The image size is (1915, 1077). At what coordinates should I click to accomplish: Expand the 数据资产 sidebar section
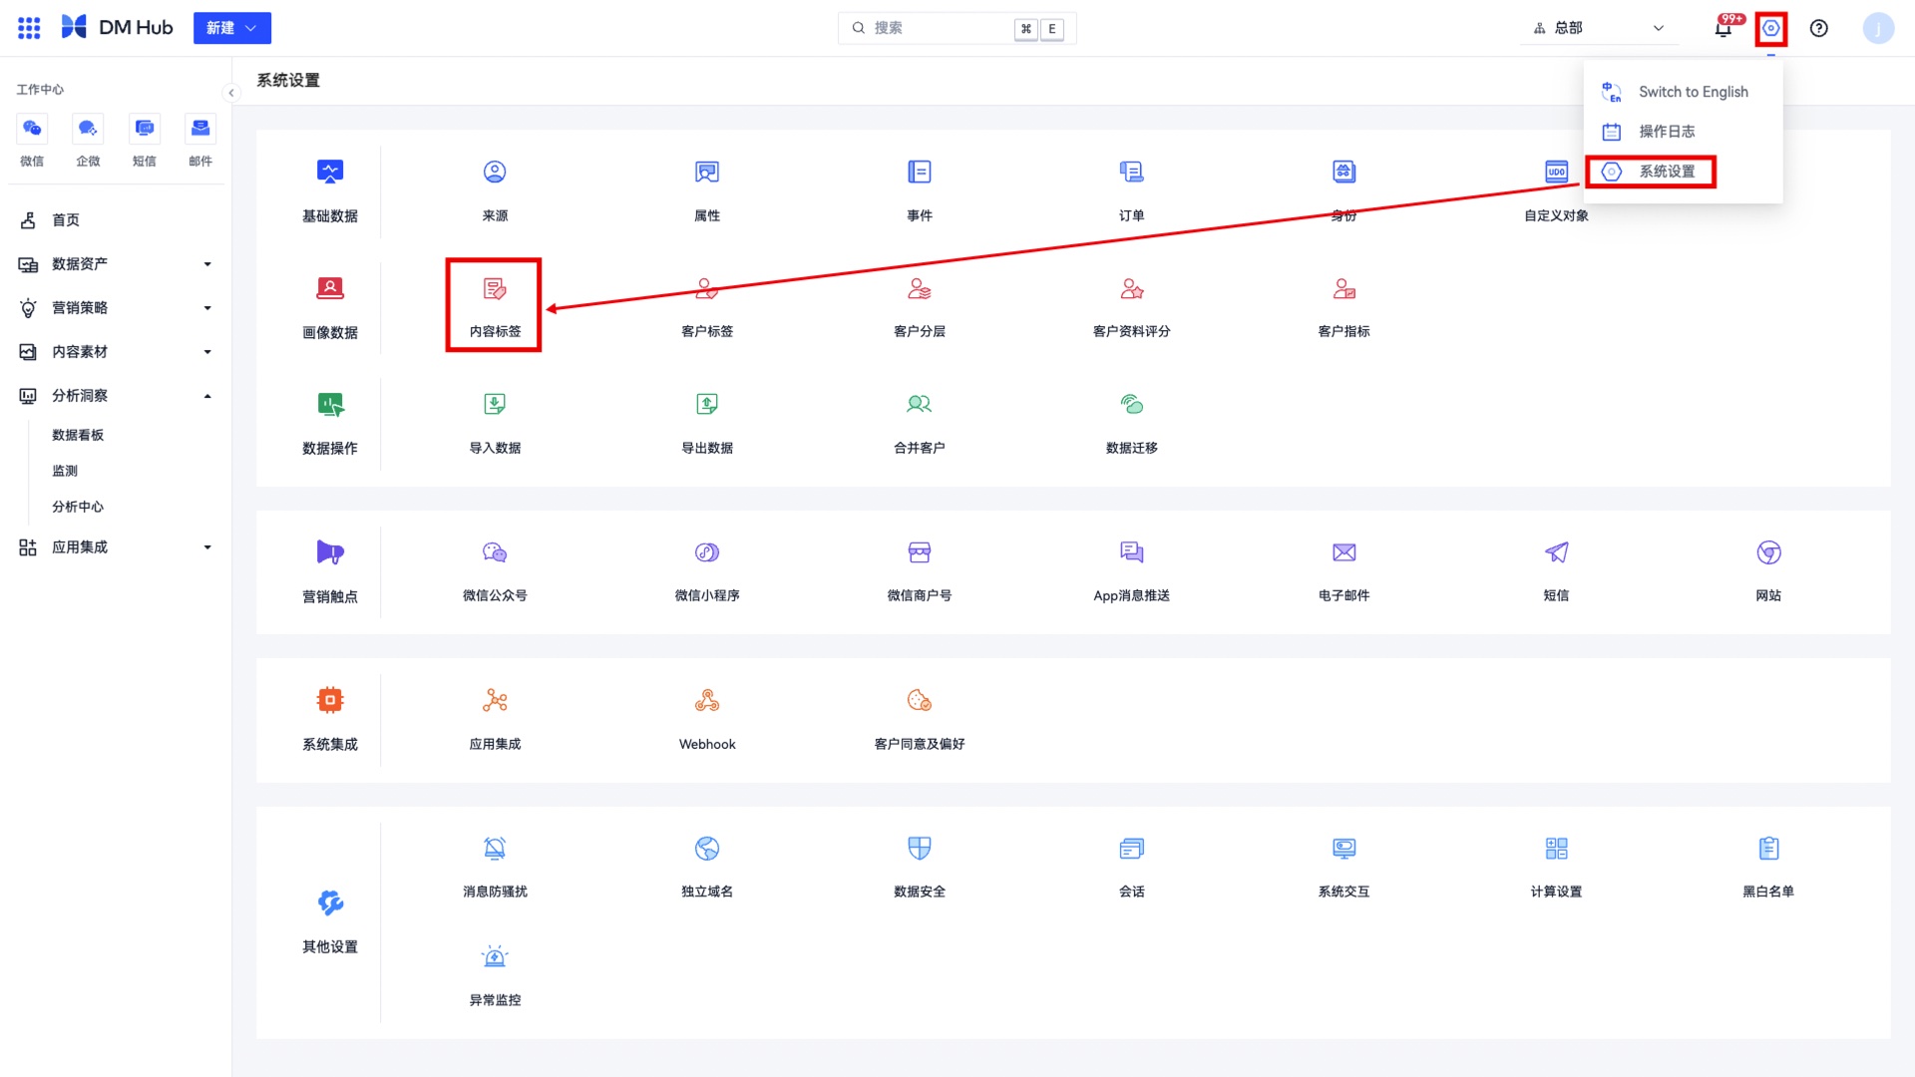click(x=116, y=264)
